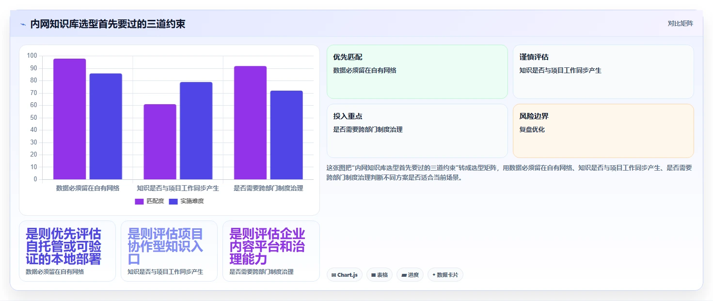Screen dimensions: 713x301
Task: Toggle the 匹配度 legend purple swatch
Action: [x=139, y=201]
